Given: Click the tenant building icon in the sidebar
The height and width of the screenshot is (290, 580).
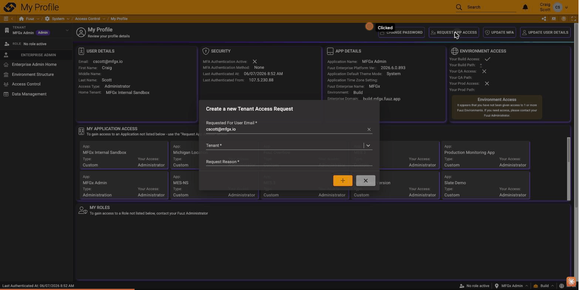Looking at the screenshot, I should (7, 30).
